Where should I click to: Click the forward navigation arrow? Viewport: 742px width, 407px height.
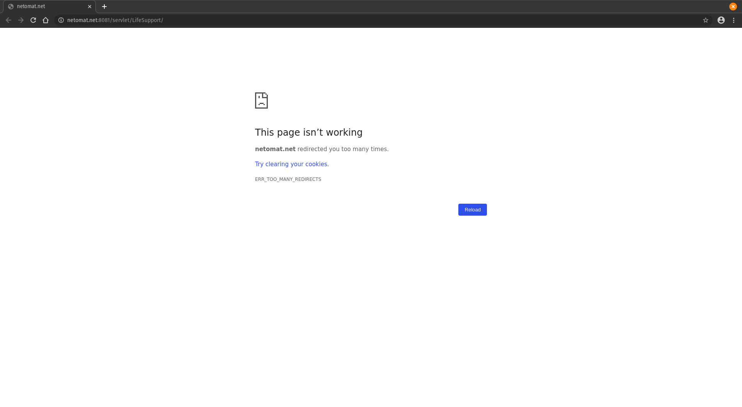tap(21, 20)
